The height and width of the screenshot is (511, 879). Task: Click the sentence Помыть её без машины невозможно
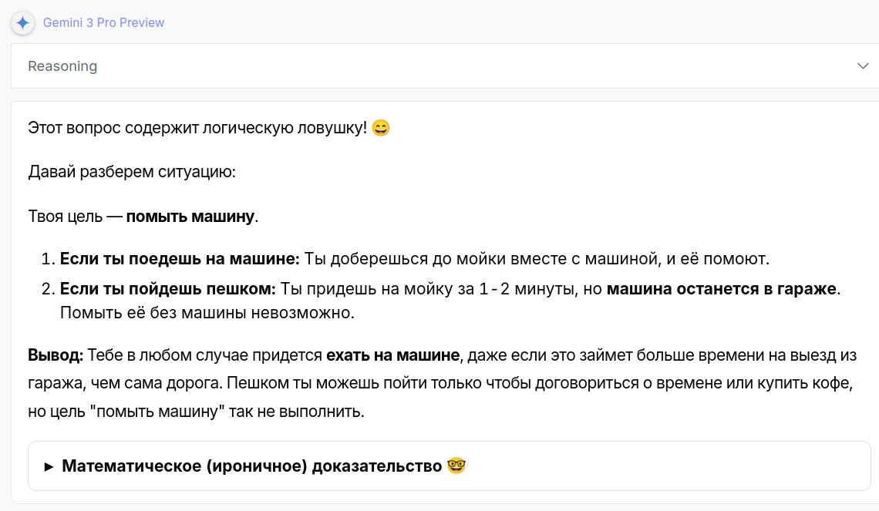click(207, 313)
